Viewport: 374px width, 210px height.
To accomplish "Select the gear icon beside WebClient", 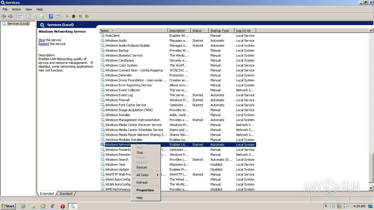I will pos(103,35).
